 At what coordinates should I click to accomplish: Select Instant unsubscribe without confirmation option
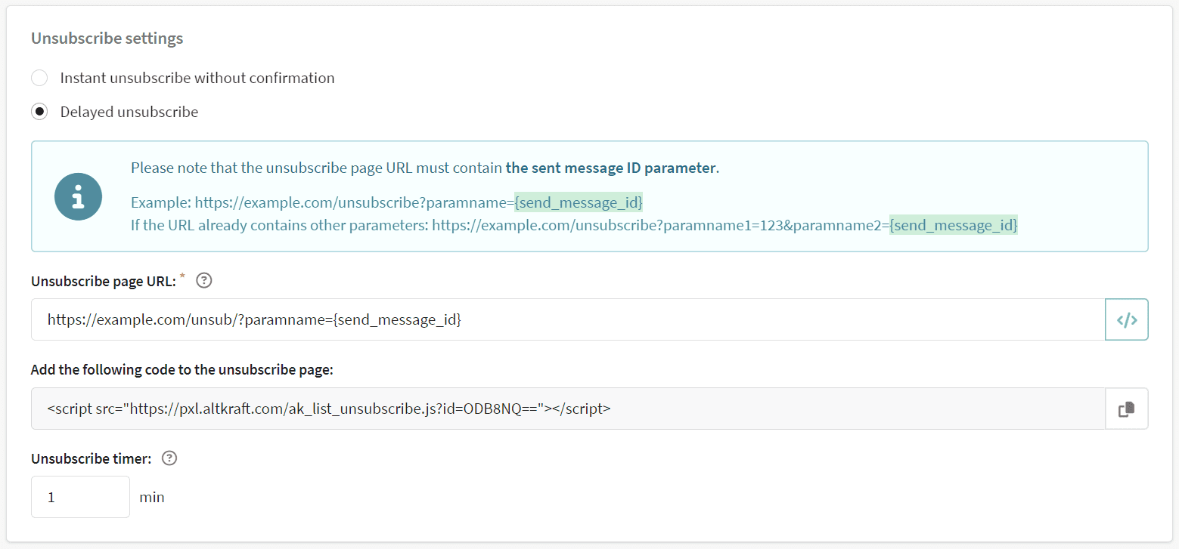39,78
